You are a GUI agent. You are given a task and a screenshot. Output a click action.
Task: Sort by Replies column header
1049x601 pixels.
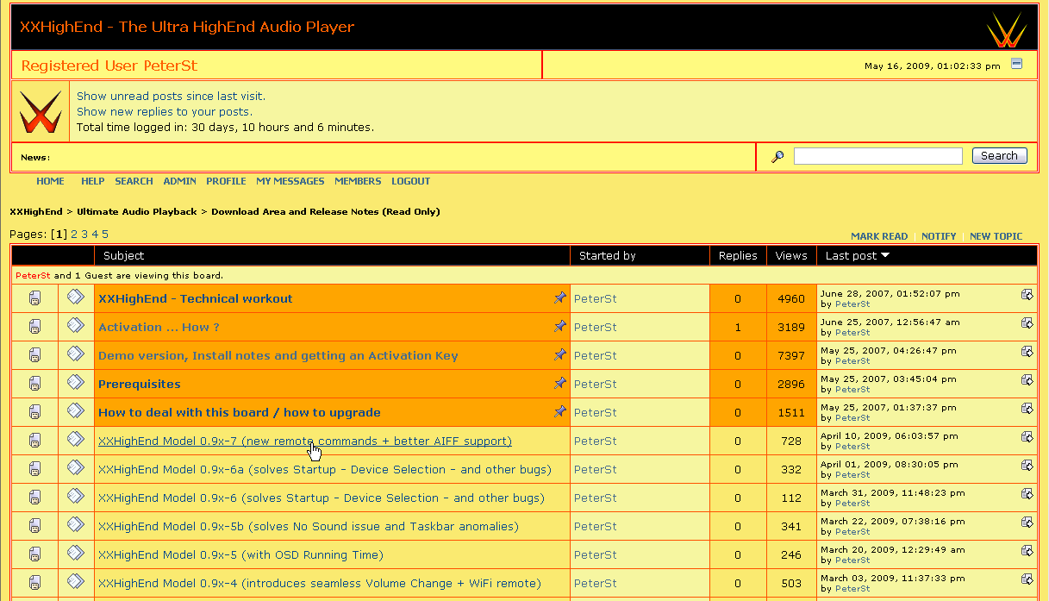tap(738, 256)
